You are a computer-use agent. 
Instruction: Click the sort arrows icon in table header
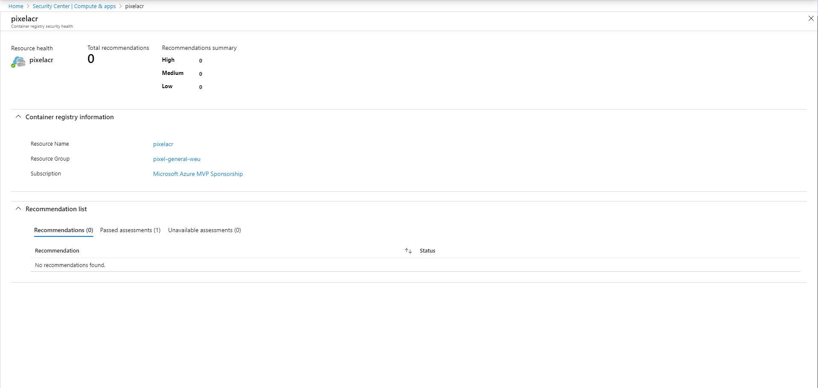pos(408,251)
